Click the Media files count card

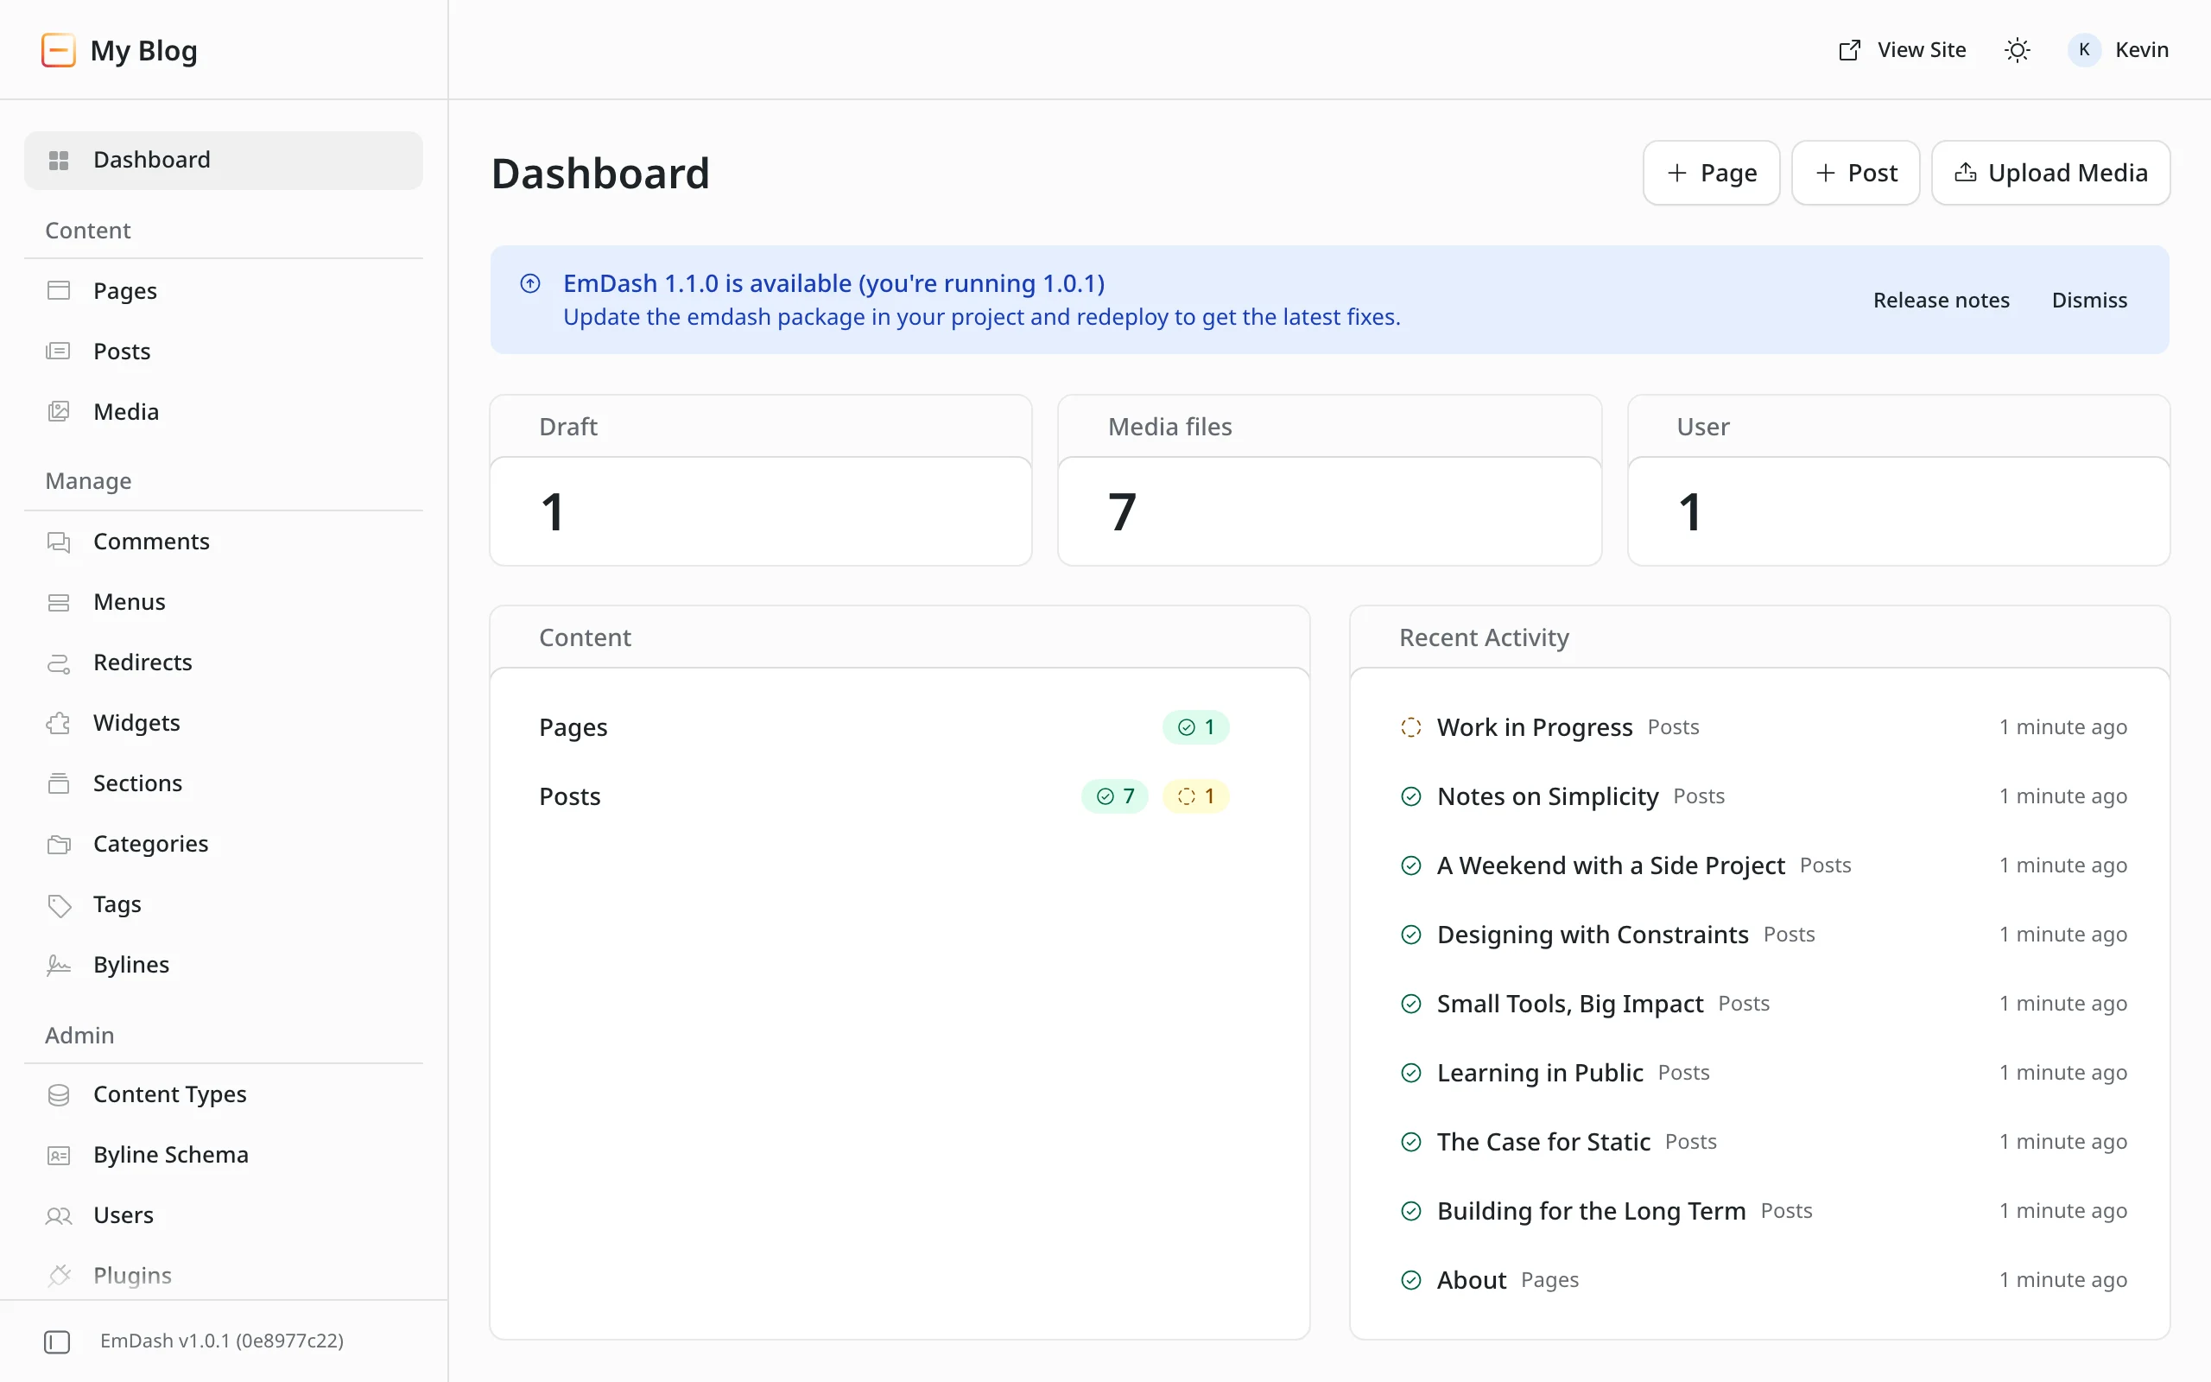[x=1329, y=481]
